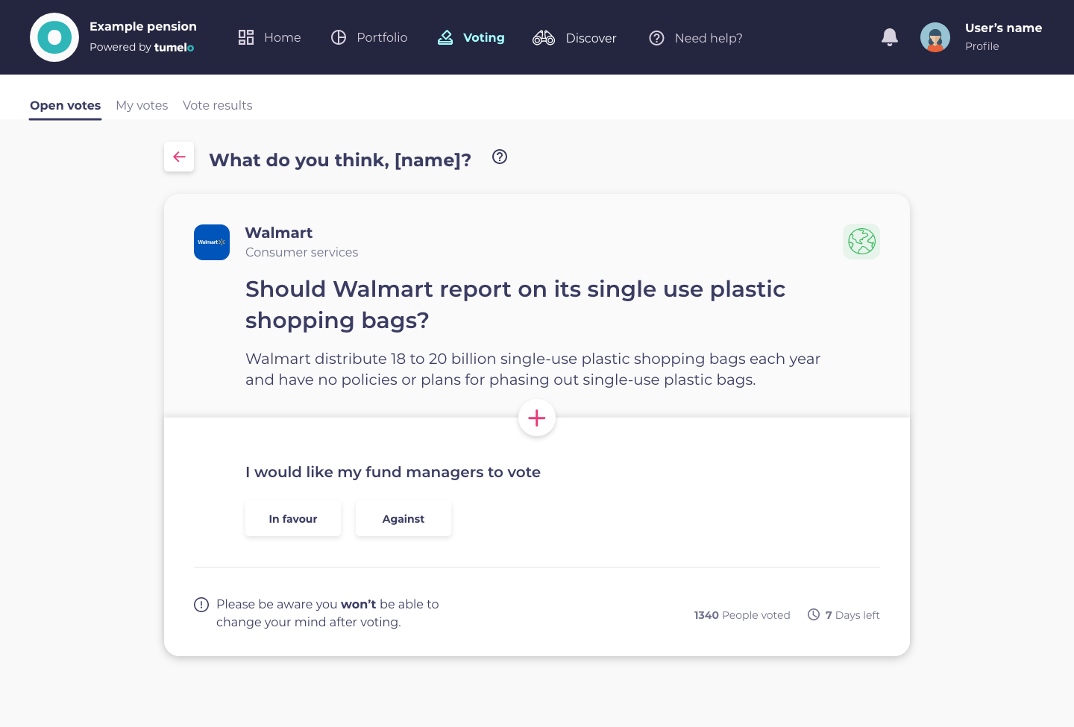Vote In favour
The width and height of the screenshot is (1074, 727).
point(293,518)
